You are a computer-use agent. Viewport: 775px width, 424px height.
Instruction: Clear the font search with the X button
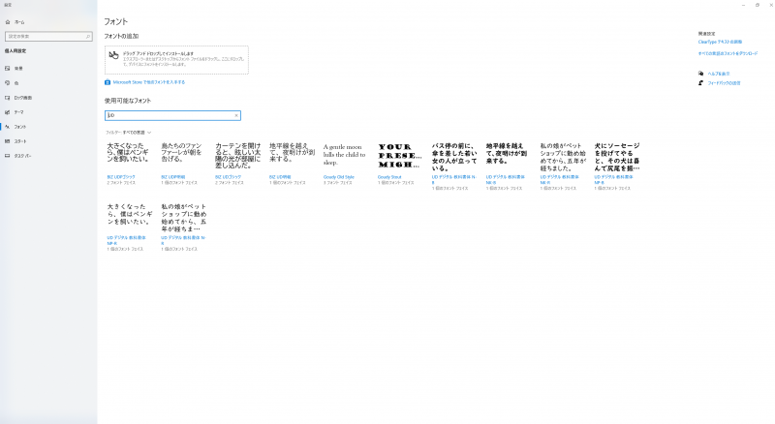click(236, 115)
